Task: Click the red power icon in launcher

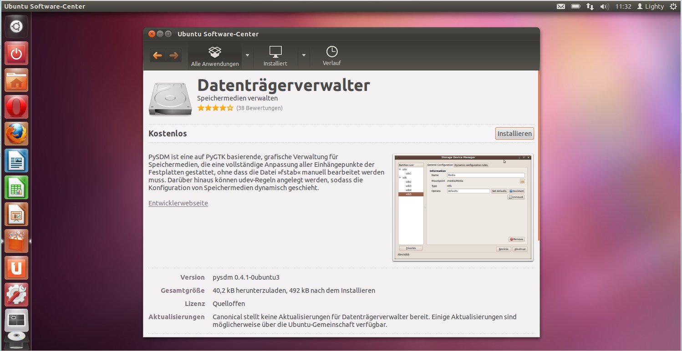Action: coord(16,54)
